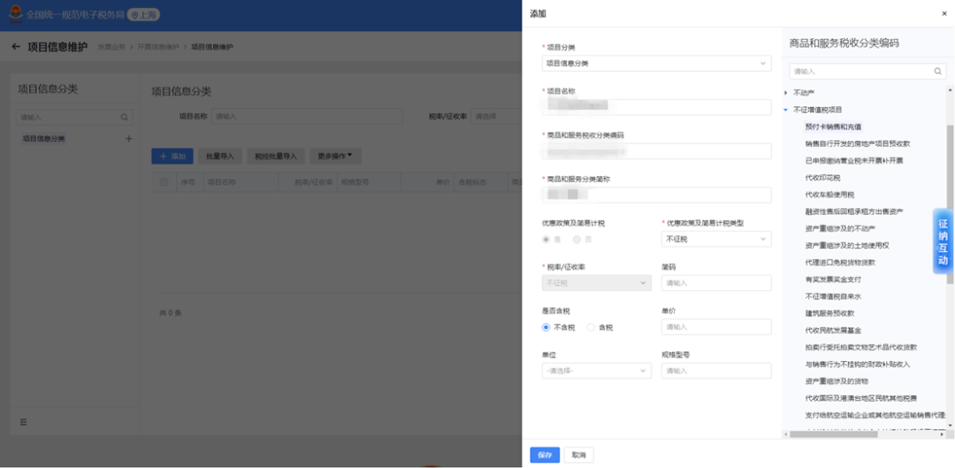
Task: Select 预付卡销售和充值 in the tree
Action: tap(833, 127)
